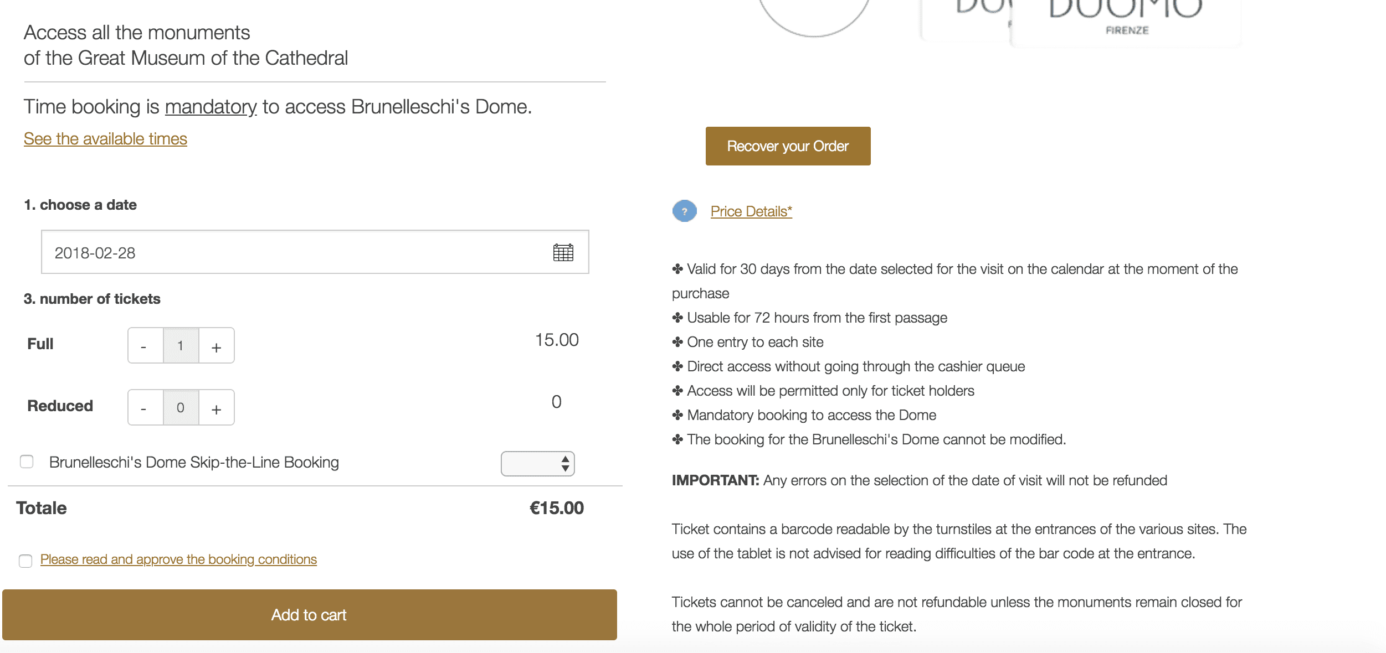Click the Add to cart button

(x=309, y=615)
